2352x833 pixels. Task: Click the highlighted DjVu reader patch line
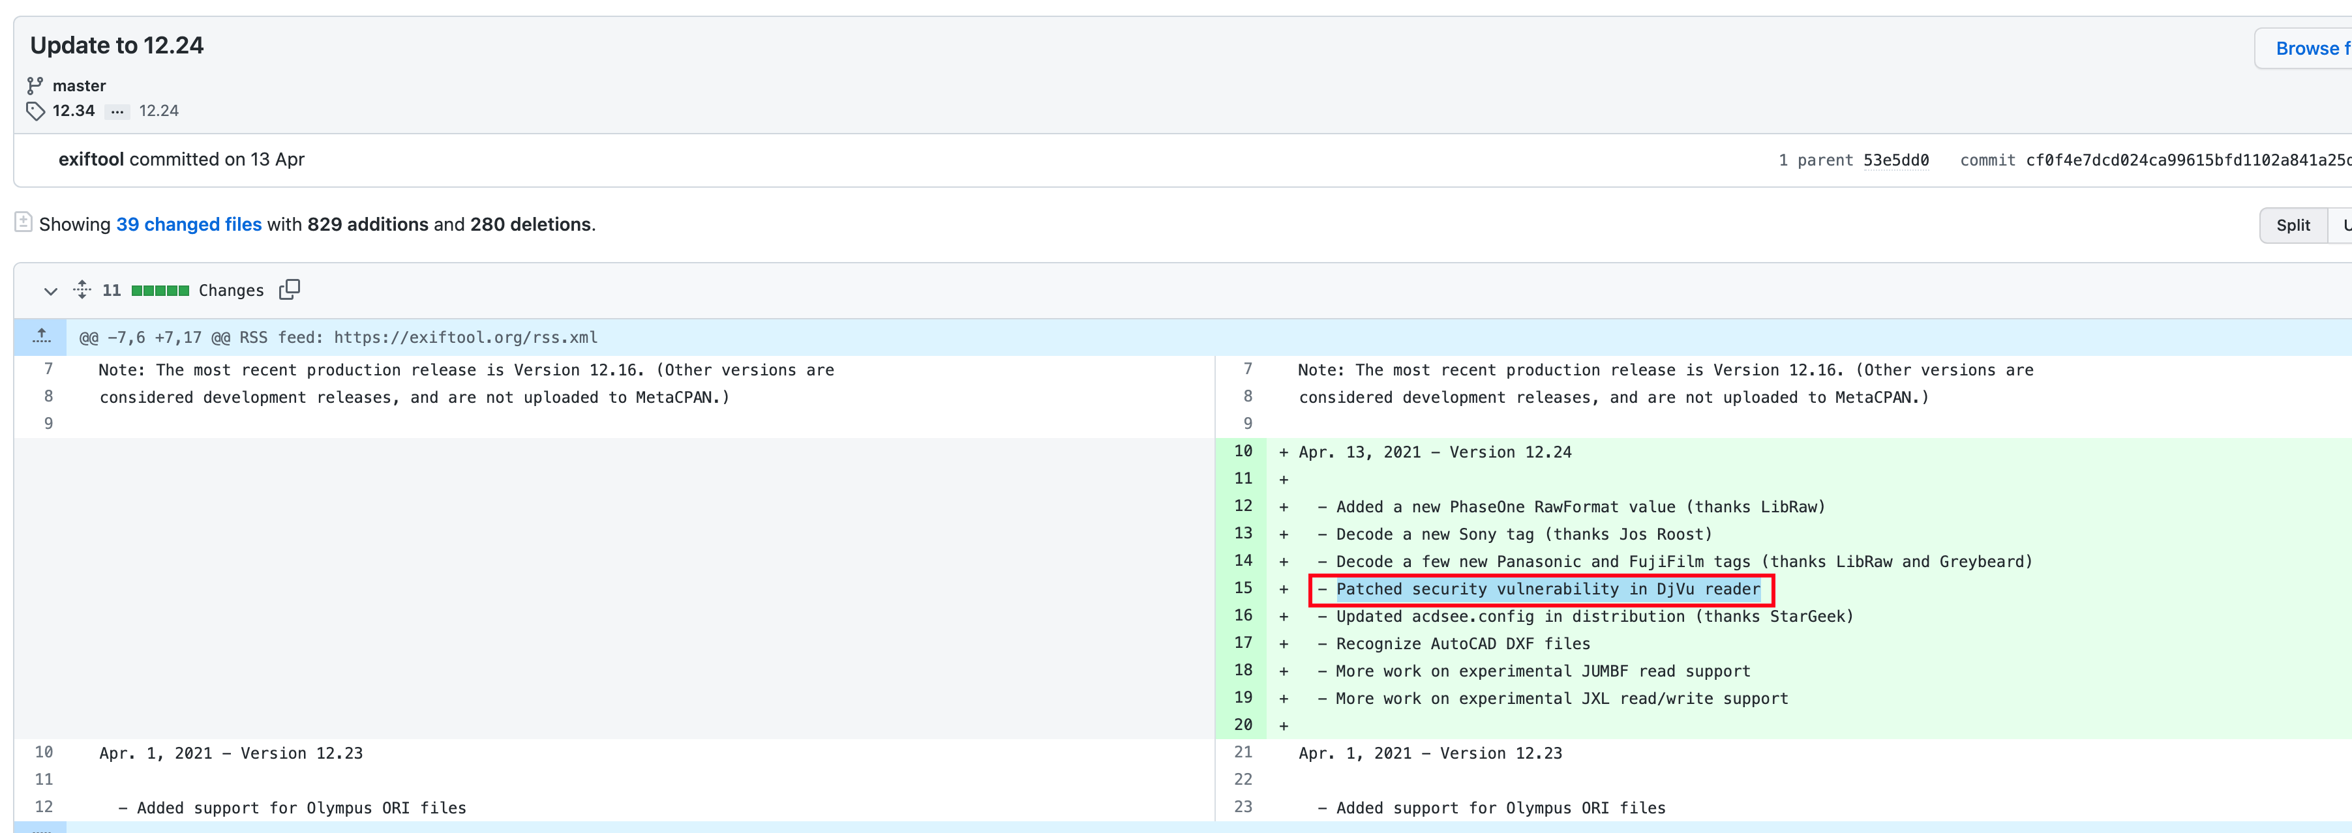[1546, 589]
